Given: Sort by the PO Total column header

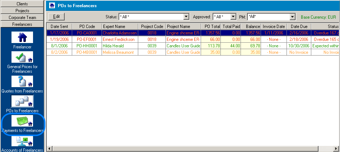Looking at the screenshot, I should tap(211, 27).
